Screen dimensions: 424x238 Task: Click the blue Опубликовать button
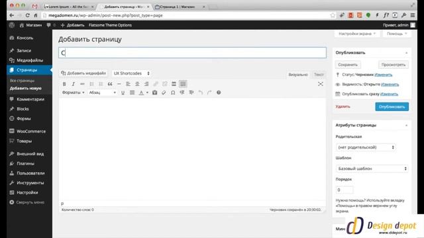(392, 107)
